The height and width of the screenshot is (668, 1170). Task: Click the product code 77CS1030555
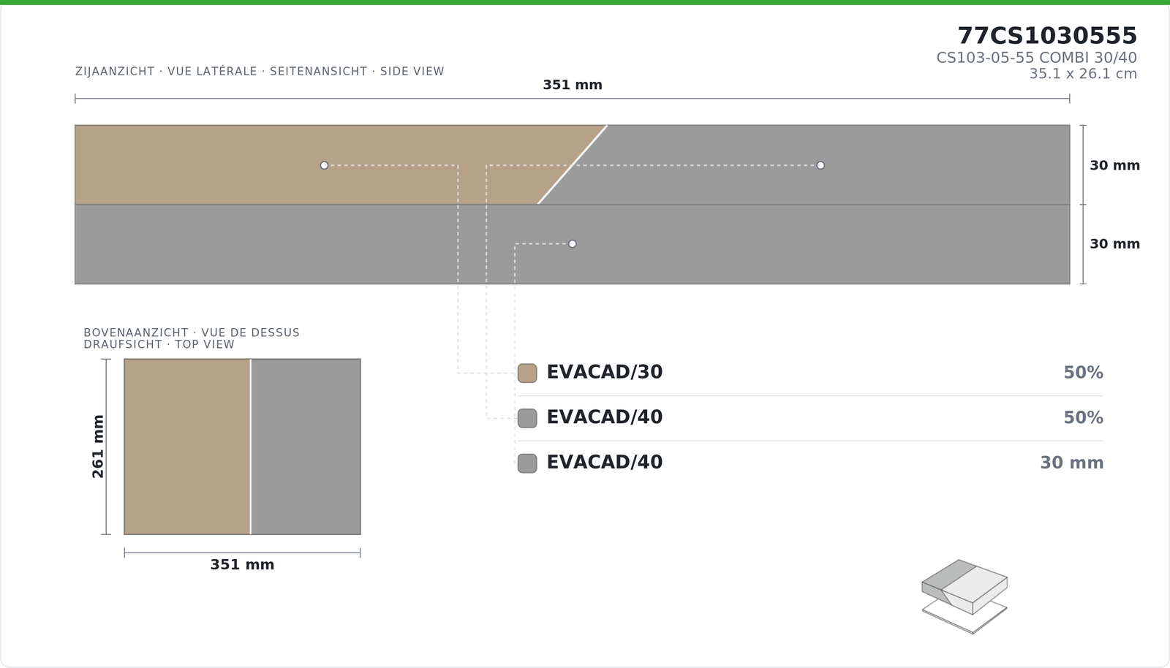tap(1047, 35)
